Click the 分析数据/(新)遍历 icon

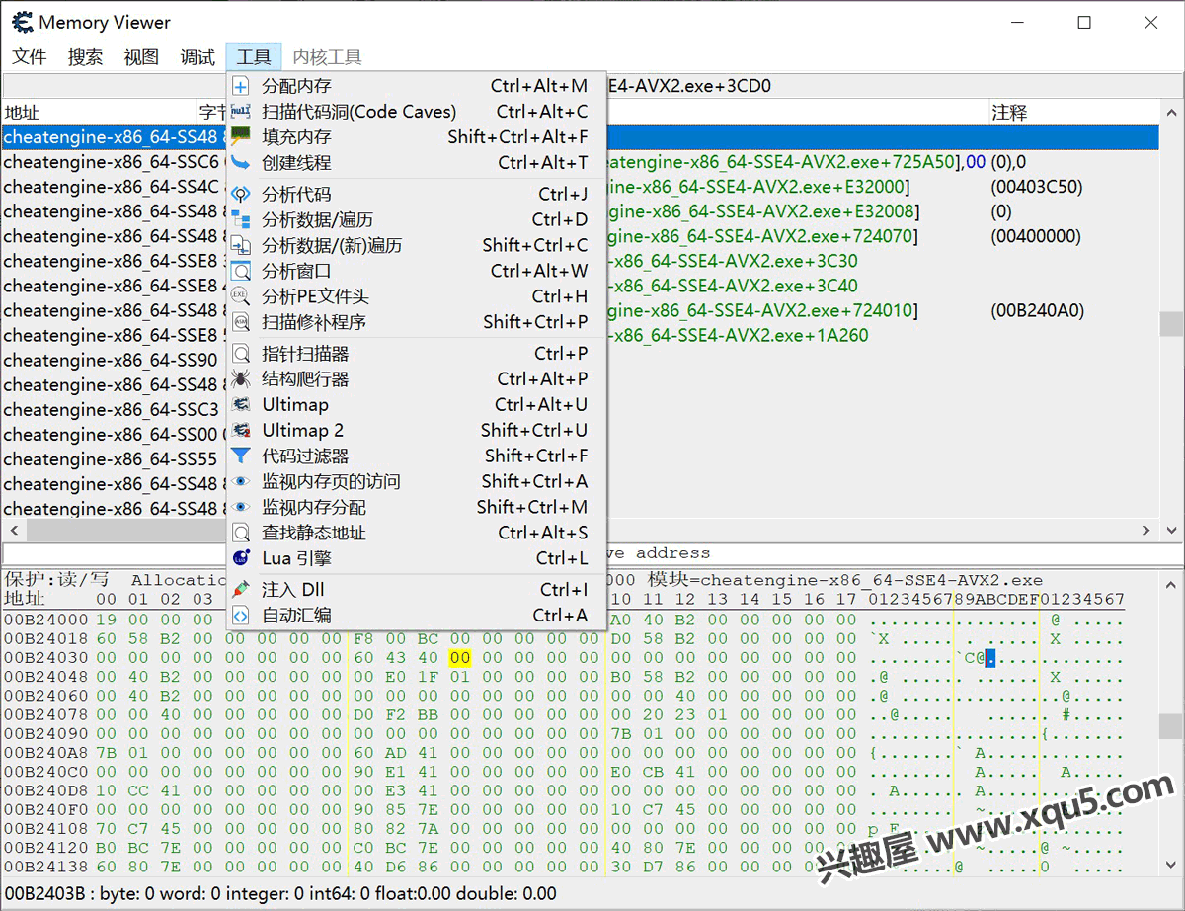click(241, 245)
